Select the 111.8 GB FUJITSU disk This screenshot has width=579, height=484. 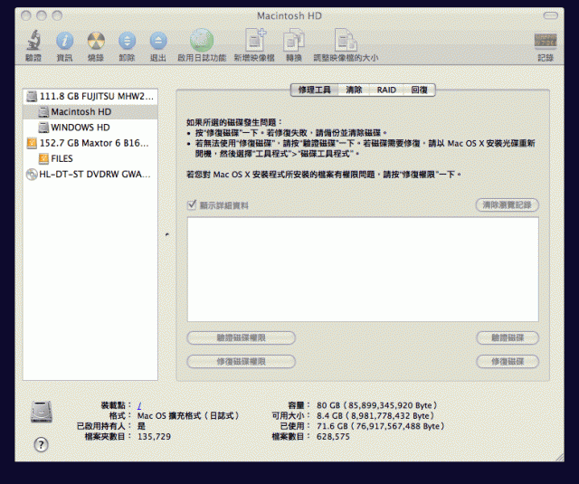click(90, 97)
